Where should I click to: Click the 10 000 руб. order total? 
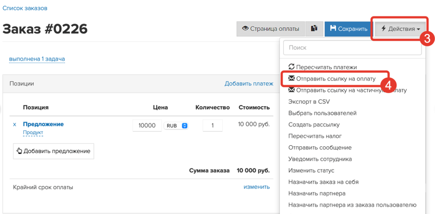(x=253, y=170)
